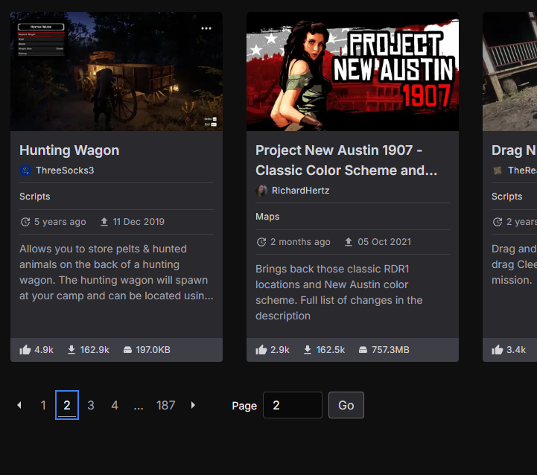537x475 pixels.
Task: Open Project New Austin 1907 mod title
Action: [346, 160]
